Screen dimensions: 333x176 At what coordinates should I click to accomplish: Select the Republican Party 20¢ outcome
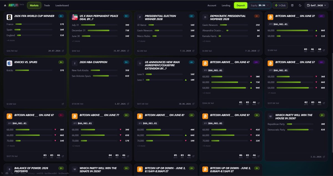pos(296,124)
